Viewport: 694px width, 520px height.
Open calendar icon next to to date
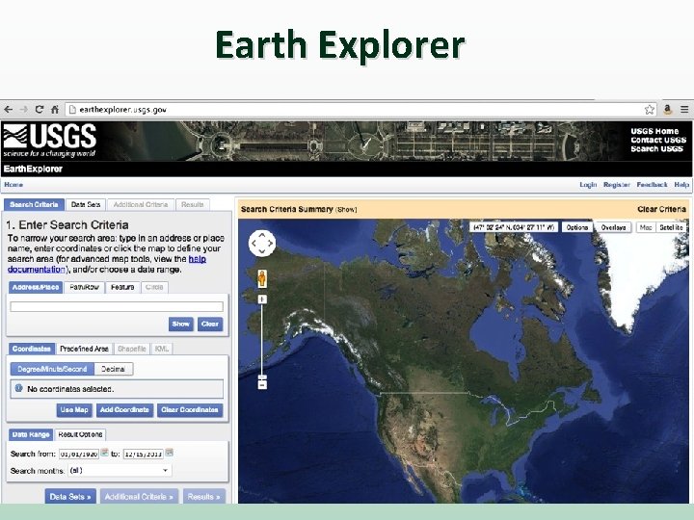click(169, 453)
